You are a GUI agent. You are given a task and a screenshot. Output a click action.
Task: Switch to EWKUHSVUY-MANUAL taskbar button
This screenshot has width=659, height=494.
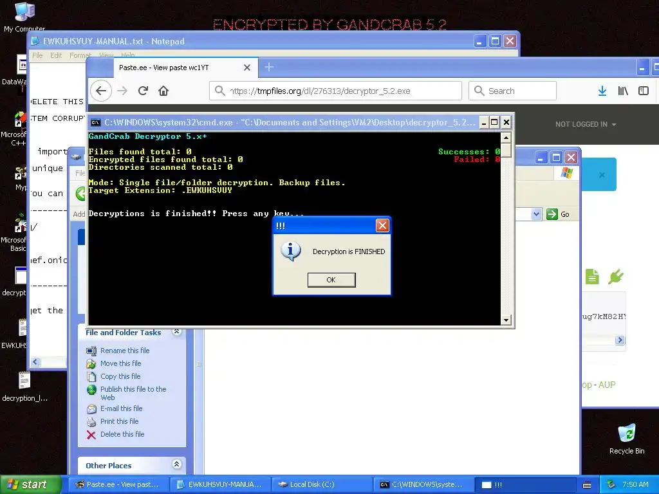(220, 485)
